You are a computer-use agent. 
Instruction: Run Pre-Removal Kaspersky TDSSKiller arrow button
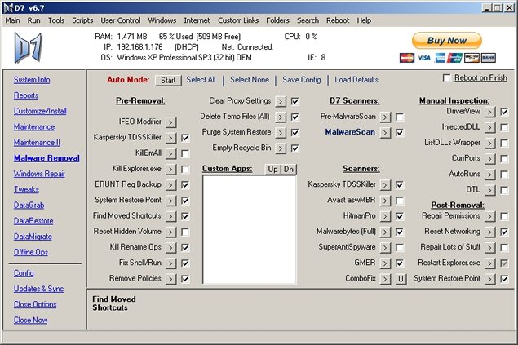coord(170,138)
